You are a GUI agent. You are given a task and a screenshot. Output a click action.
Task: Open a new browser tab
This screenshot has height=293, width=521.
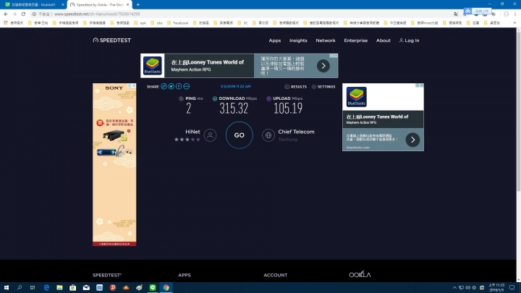pyautogui.click(x=138, y=4)
